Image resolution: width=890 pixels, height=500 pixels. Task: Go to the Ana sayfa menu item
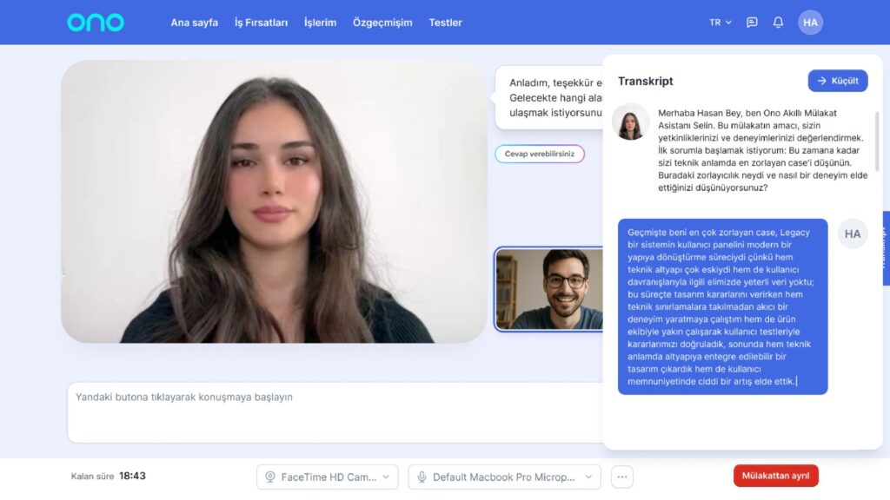click(194, 23)
